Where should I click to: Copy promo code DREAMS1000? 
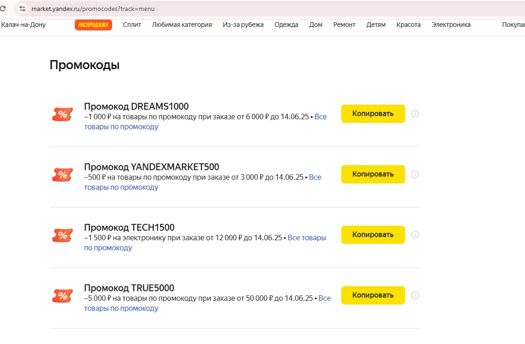pos(373,114)
